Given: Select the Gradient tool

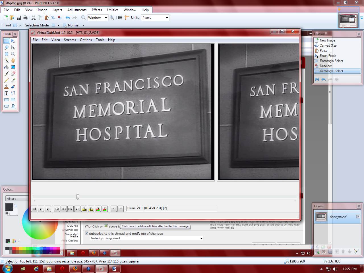Looking at the screenshot, I should tap(13, 67).
